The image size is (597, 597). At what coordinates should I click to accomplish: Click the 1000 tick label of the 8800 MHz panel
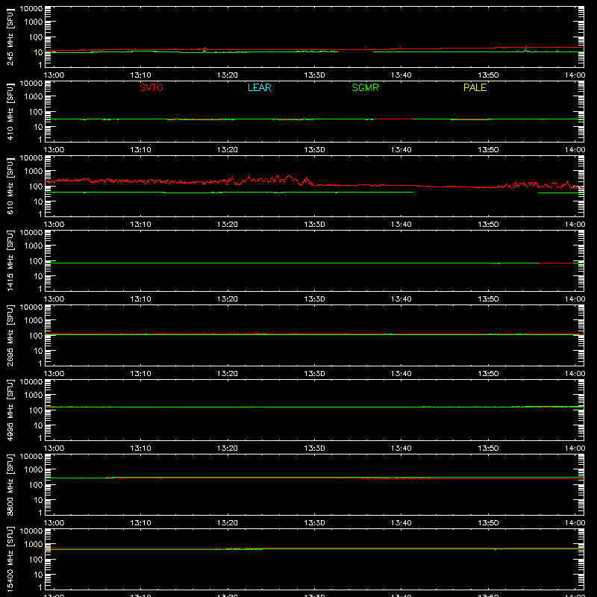point(34,470)
